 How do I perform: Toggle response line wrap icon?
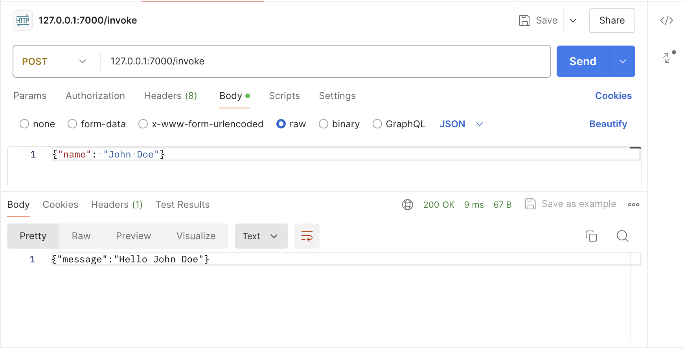[x=307, y=236]
